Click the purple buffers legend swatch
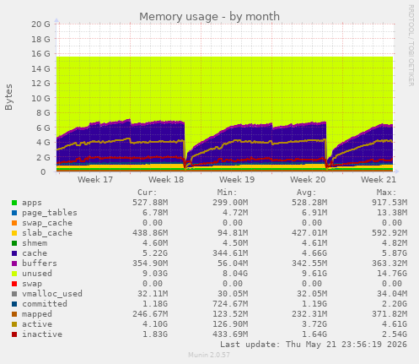 (x=14, y=263)
